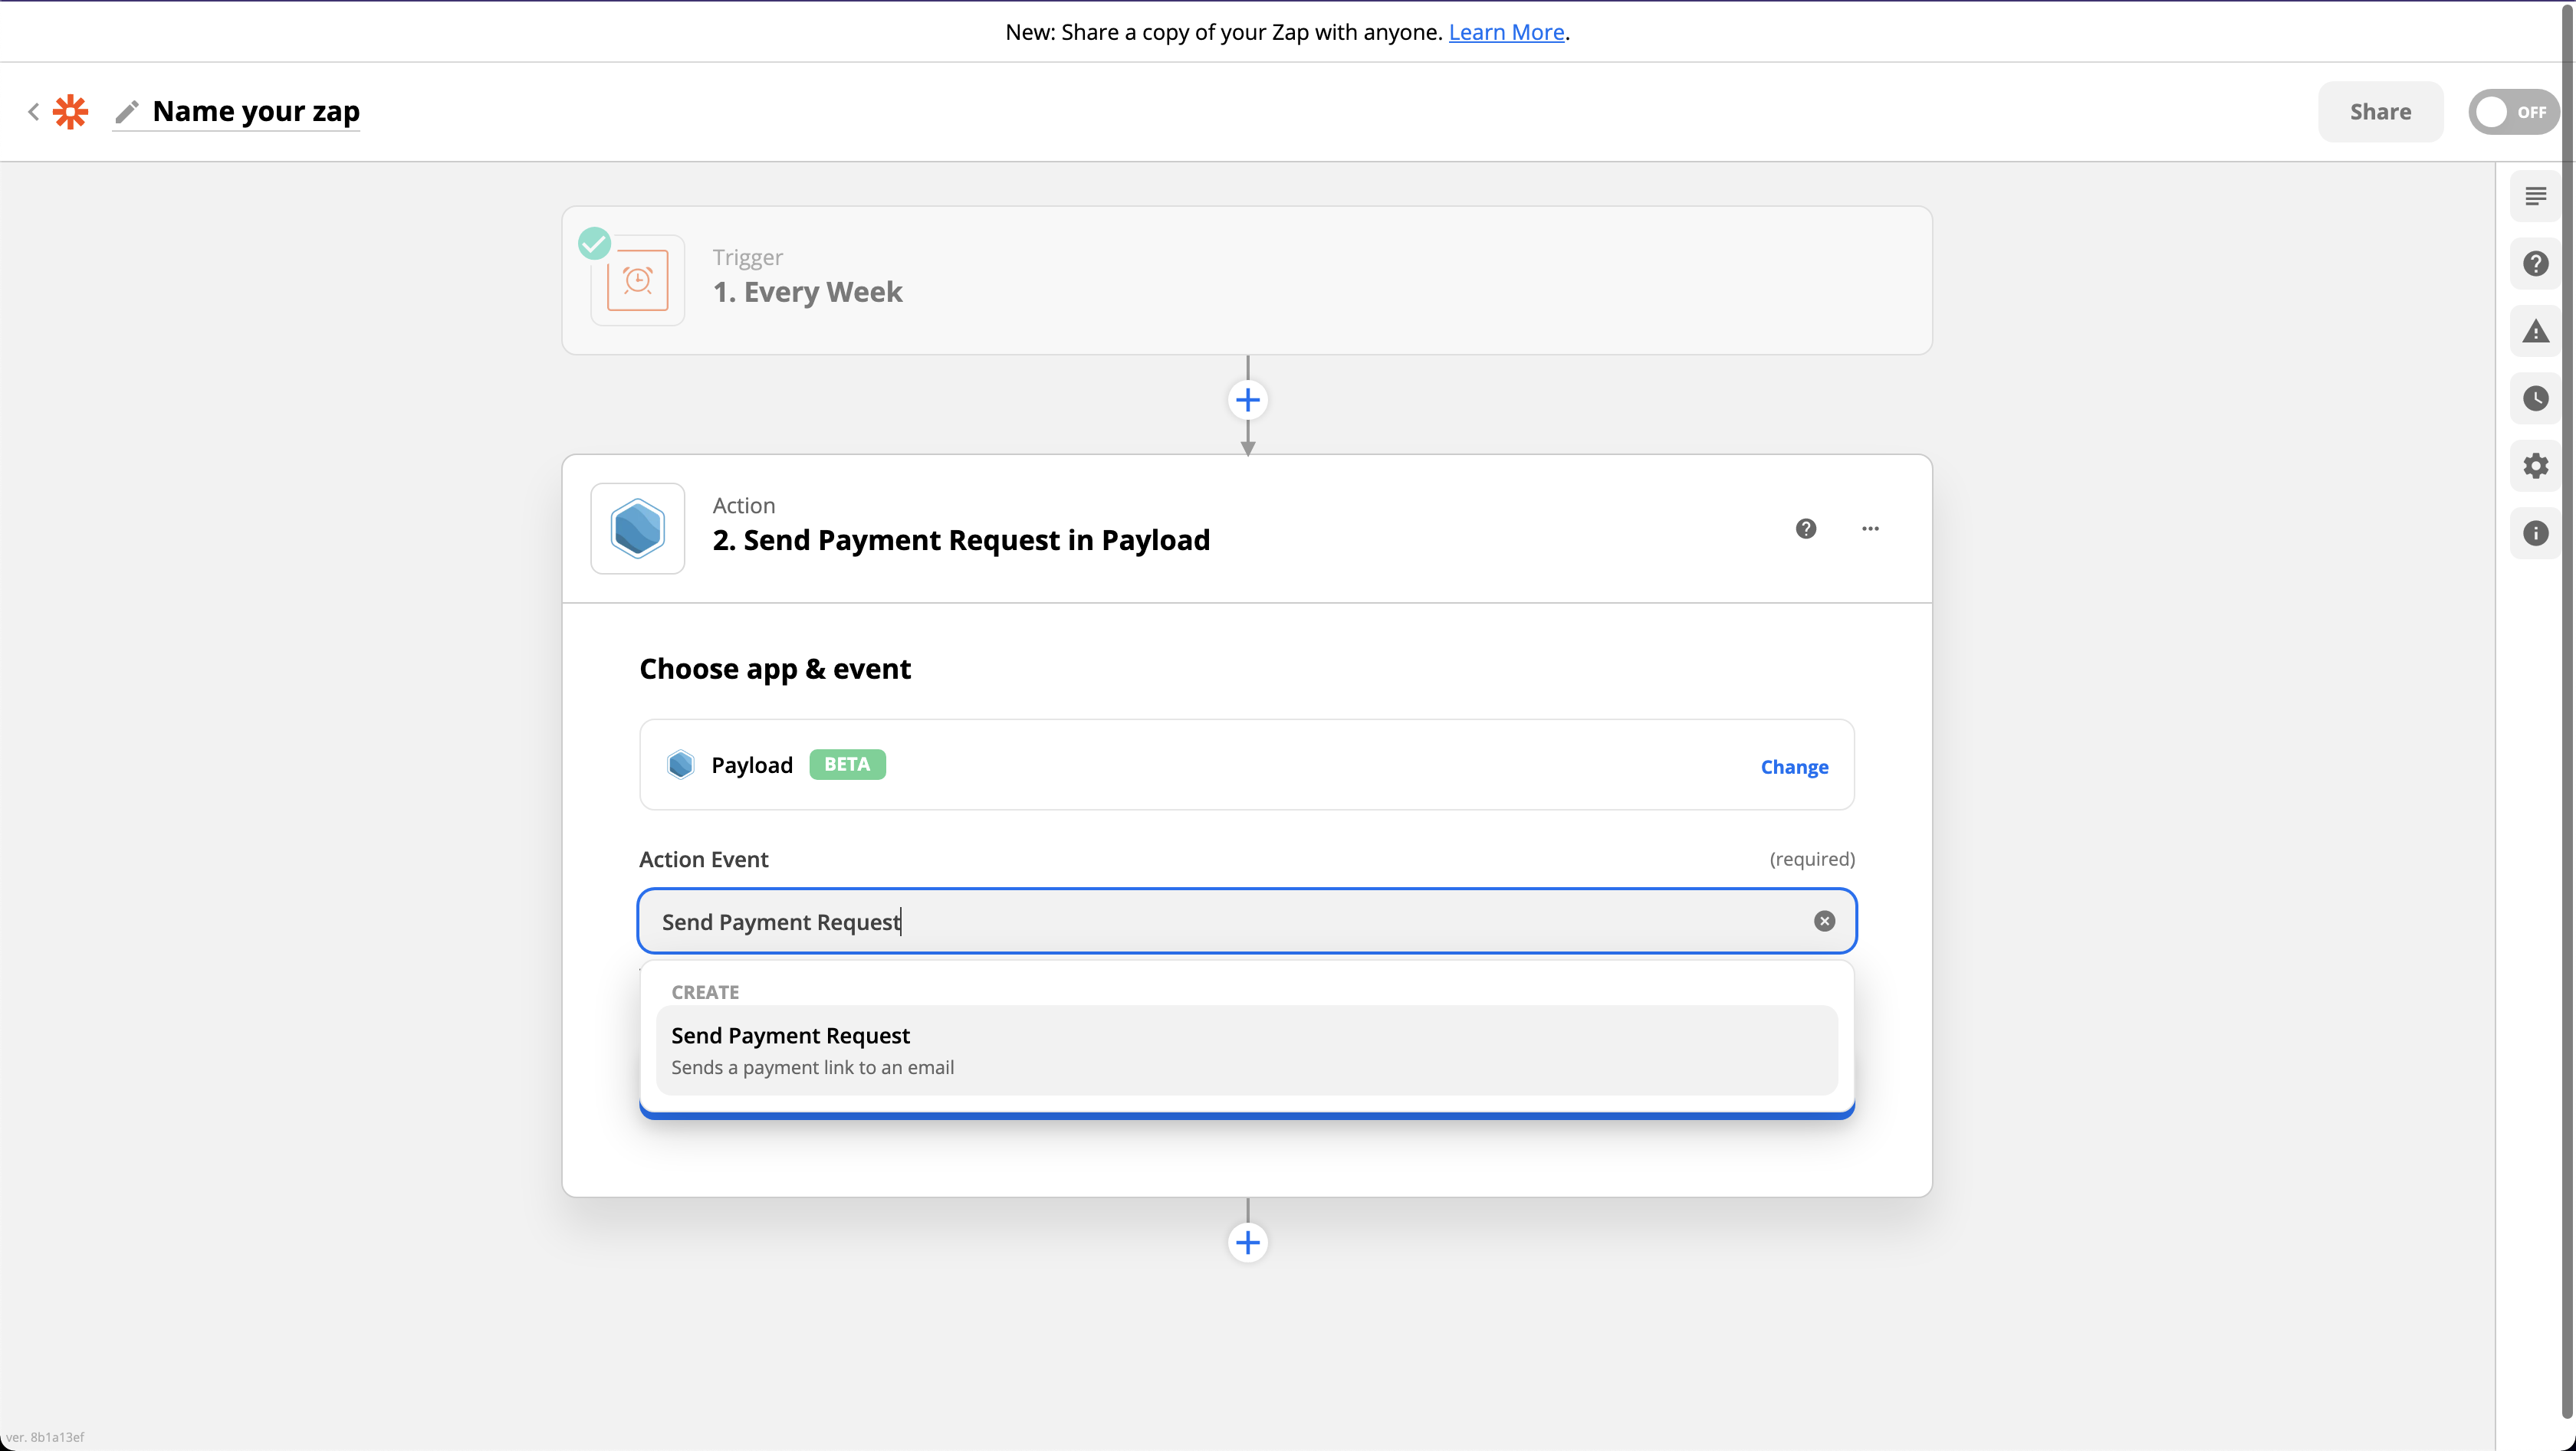Open the help question-mark sidebar icon
This screenshot has width=2576, height=1451.
coord(2535,264)
